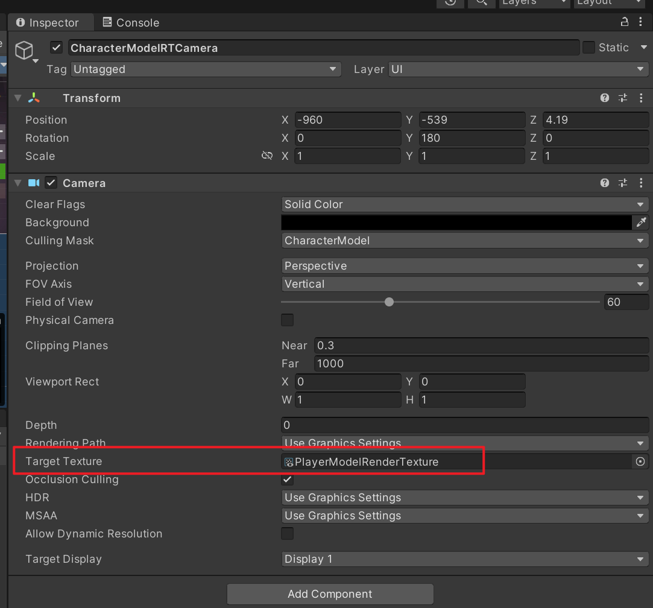Open the Clear Flags dropdown
Image resolution: width=653 pixels, height=608 pixels.
point(464,204)
